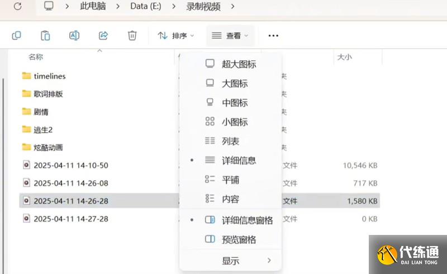Expand chevron after Data (E:) breadcrumb
This screenshot has height=274, width=447.
click(x=174, y=6)
